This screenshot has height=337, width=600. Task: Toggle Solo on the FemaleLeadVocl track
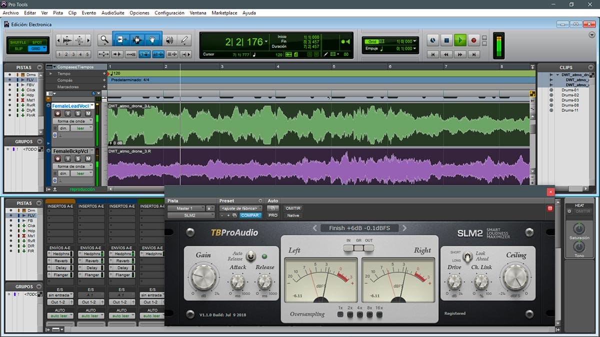(78, 114)
